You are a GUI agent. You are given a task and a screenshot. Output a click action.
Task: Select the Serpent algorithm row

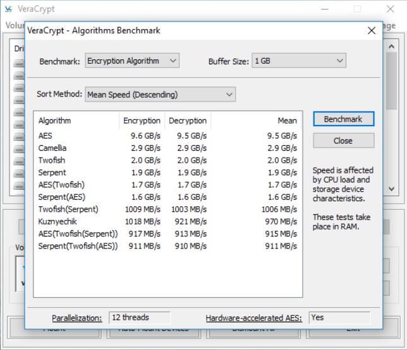point(167,172)
